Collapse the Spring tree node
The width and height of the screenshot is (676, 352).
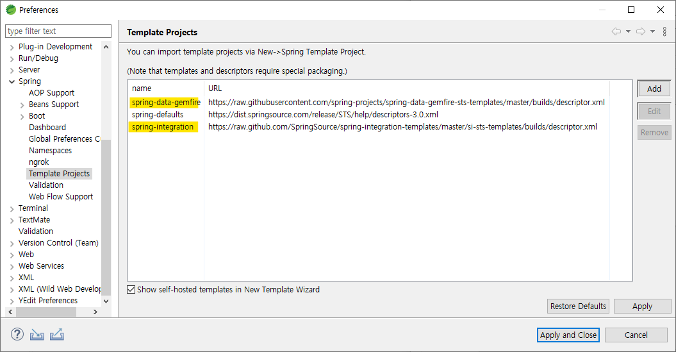click(12, 81)
